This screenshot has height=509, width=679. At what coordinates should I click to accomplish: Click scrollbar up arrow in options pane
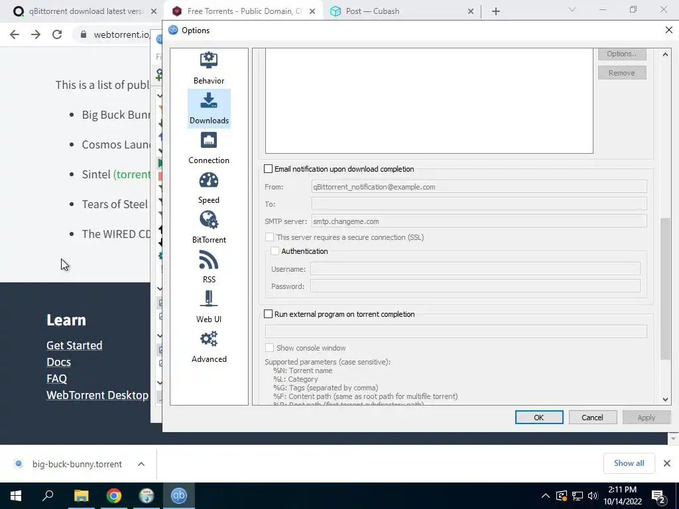pos(665,54)
